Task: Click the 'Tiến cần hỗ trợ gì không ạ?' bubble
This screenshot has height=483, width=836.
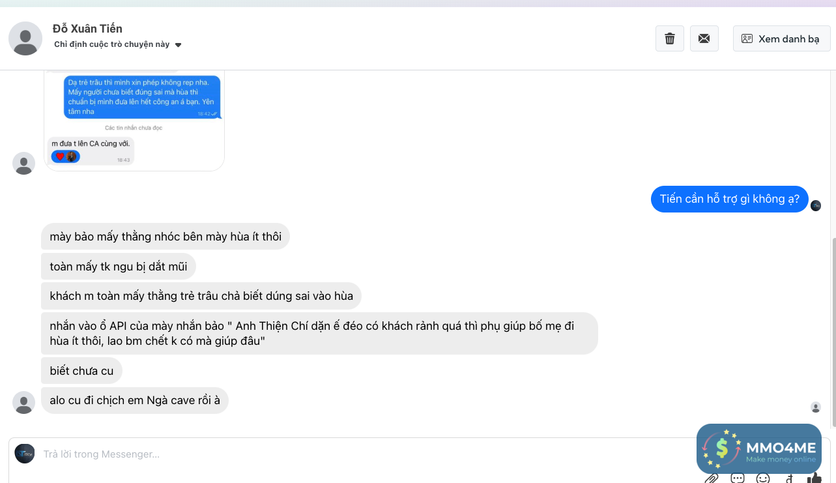Action: coord(729,199)
